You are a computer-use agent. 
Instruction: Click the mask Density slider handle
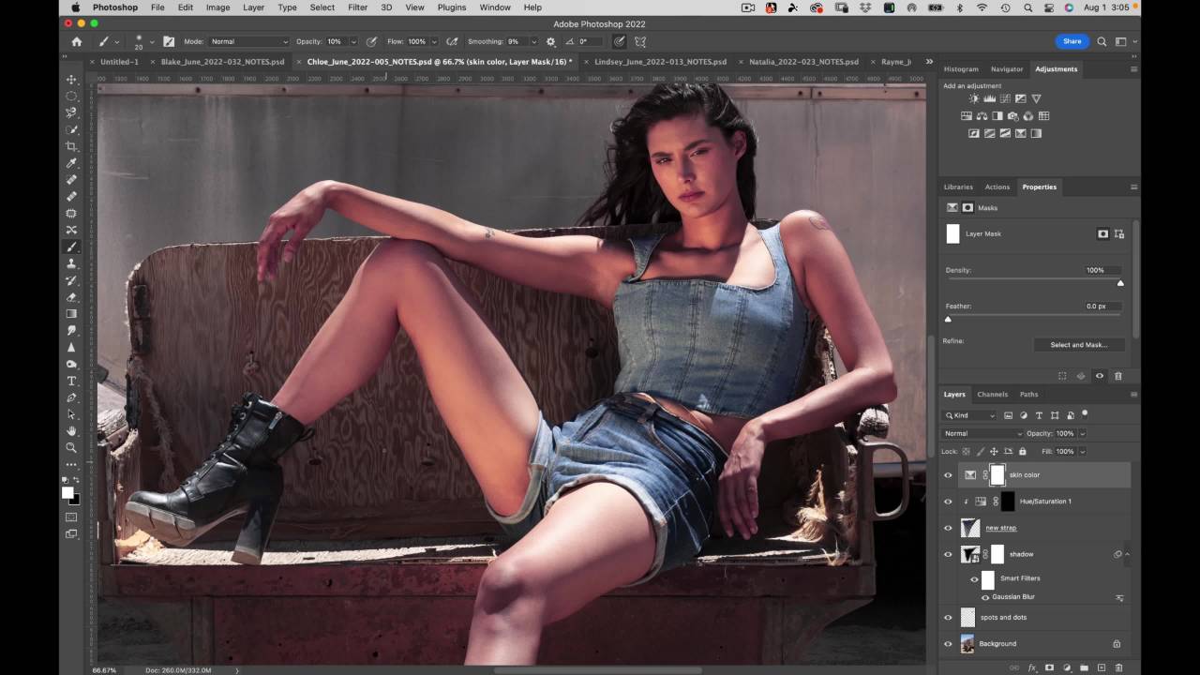point(1120,282)
